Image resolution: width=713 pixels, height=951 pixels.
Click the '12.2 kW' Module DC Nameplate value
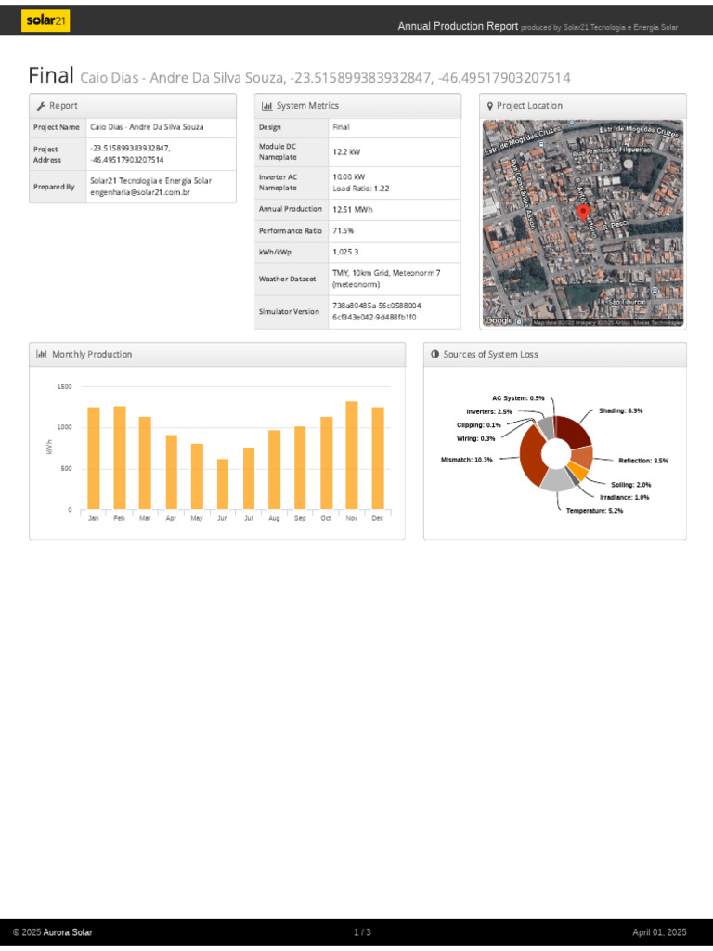(346, 152)
